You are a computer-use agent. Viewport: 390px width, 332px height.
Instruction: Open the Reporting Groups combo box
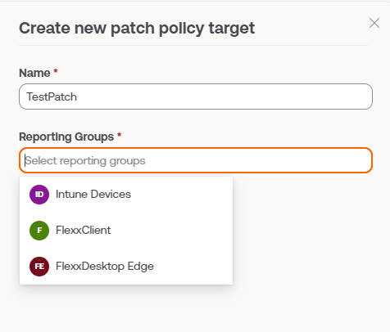[196, 160]
